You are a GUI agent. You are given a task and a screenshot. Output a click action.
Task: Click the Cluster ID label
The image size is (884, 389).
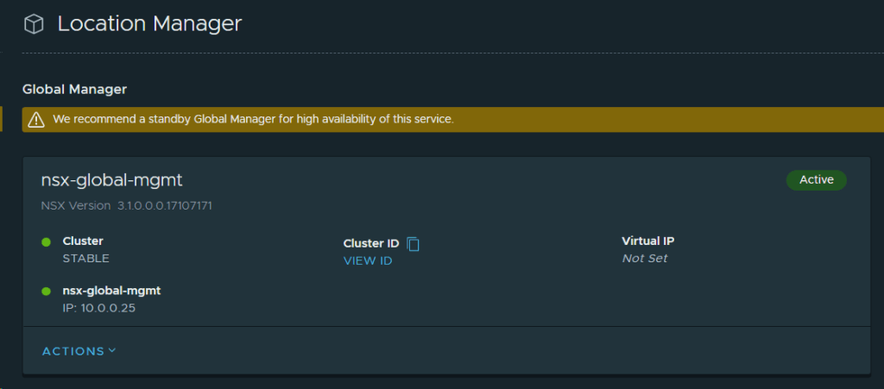(371, 244)
